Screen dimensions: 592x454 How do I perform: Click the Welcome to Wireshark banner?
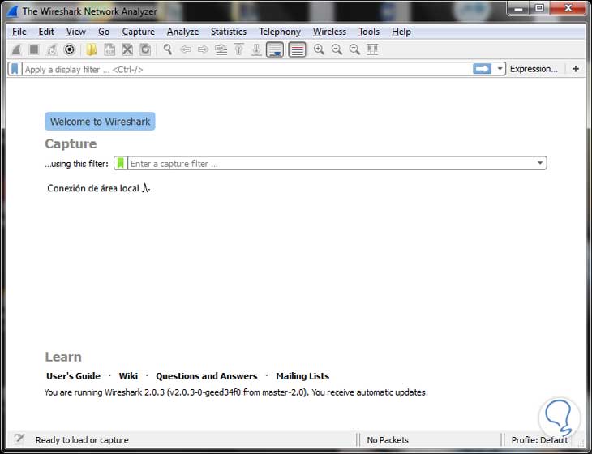click(100, 121)
